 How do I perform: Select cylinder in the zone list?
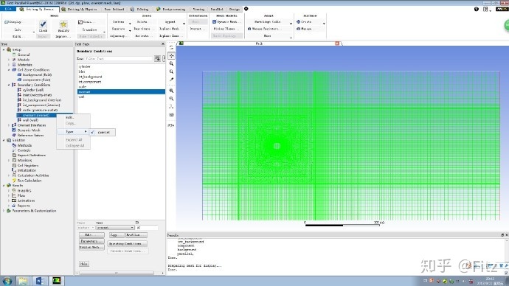point(121,66)
